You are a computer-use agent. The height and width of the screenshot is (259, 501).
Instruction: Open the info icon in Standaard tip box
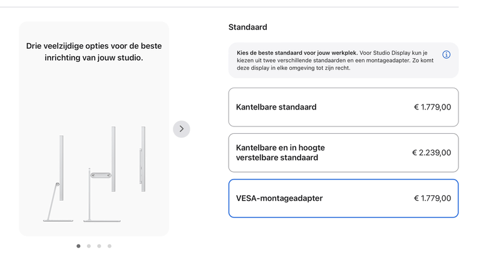pyautogui.click(x=447, y=54)
